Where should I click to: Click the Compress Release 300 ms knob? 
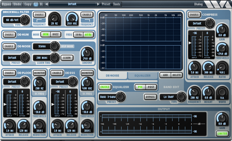pos(208,67)
